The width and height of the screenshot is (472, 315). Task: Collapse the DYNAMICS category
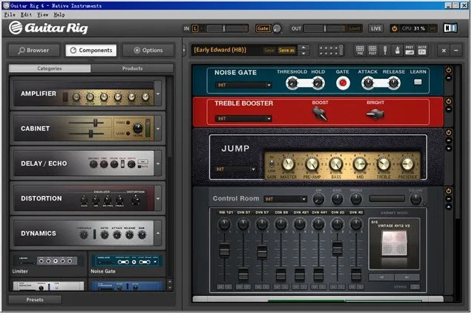coord(158,233)
